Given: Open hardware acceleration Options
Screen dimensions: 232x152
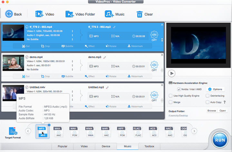Looking at the screenshot, I should (215, 89).
